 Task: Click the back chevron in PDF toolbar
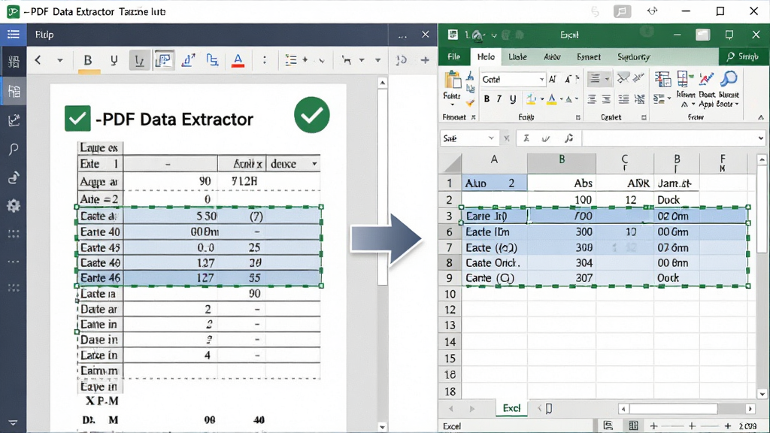(38, 60)
